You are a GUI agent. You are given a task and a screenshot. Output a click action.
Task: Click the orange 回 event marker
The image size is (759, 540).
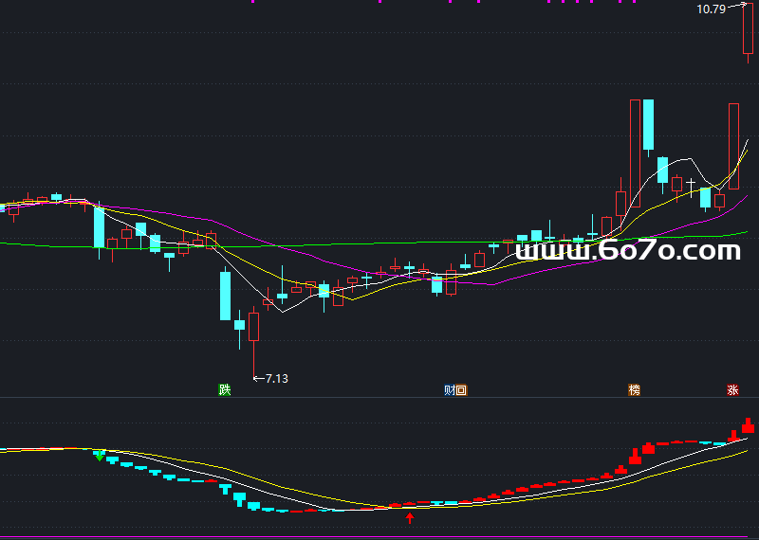point(461,389)
